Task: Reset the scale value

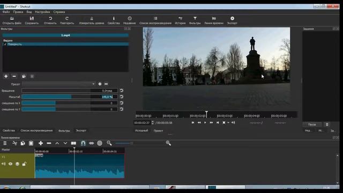Action: (x=122, y=96)
